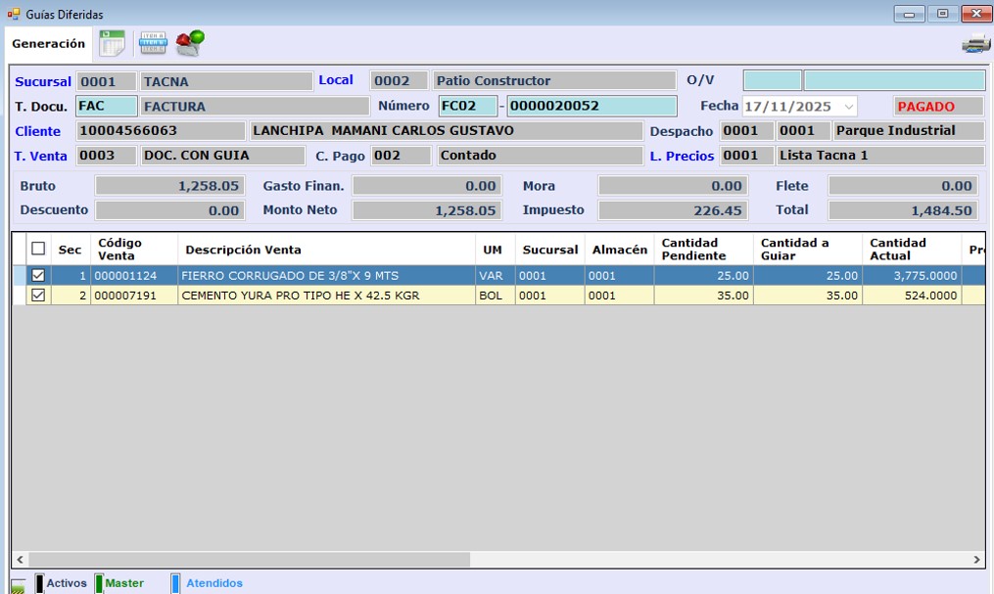Uncheck the FIERRO CORRUGADO row checkbox
The height and width of the screenshot is (594, 994).
click(x=38, y=276)
